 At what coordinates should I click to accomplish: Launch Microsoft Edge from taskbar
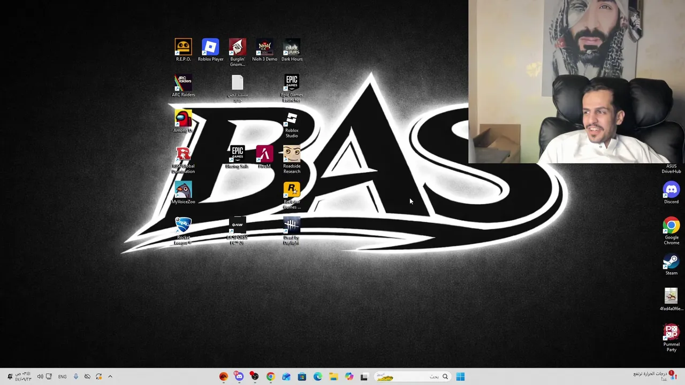click(x=317, y=376)
